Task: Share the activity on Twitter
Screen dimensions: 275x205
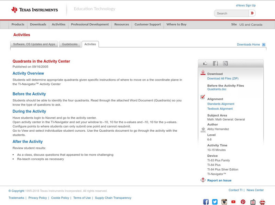Action: coord(226,63)
